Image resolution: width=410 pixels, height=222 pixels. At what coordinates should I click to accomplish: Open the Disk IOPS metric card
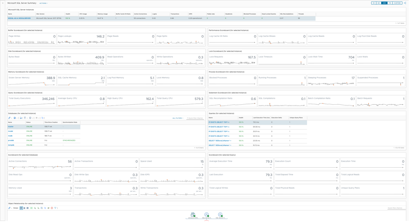pos(172,178)
